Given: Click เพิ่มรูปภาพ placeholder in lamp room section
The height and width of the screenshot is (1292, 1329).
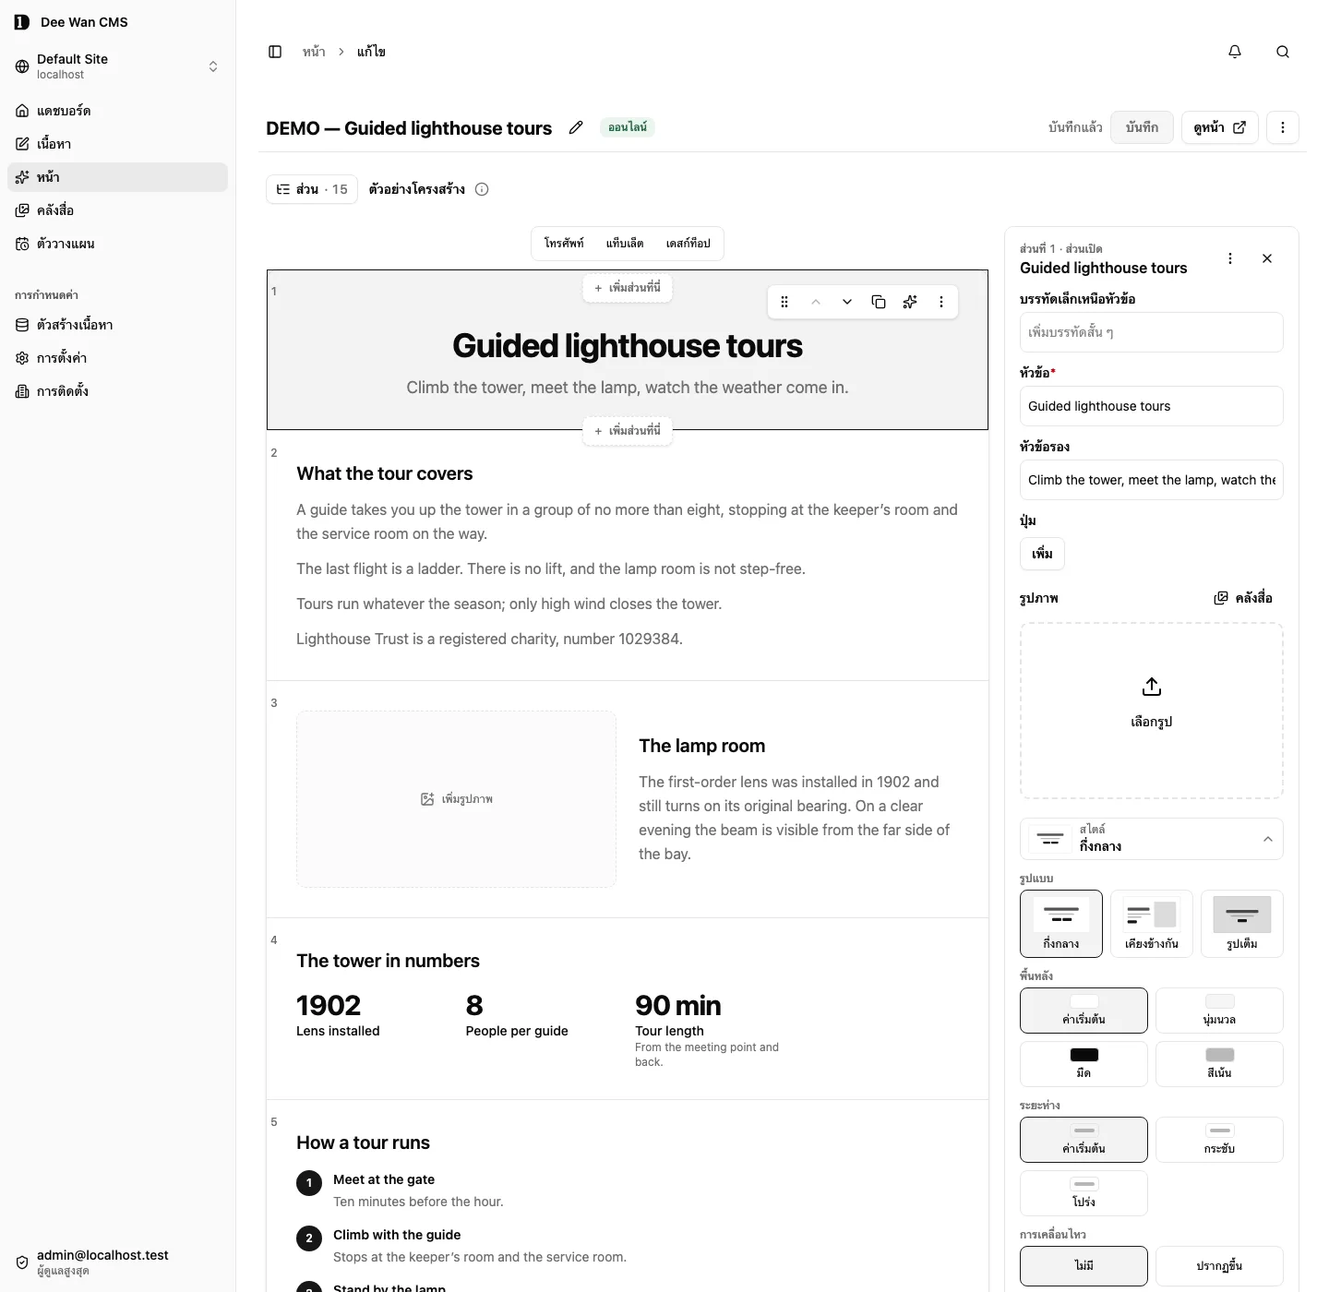Looking at the screenshot, I should 456,799.
